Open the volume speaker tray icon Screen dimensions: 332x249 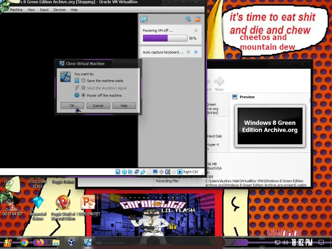tap(285, 243)
